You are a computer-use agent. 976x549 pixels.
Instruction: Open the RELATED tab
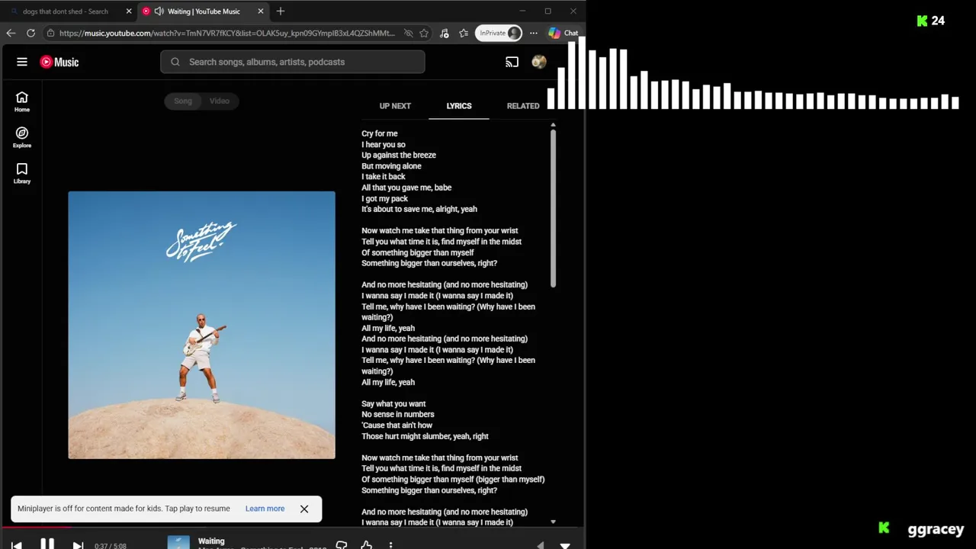click(523, 106)
